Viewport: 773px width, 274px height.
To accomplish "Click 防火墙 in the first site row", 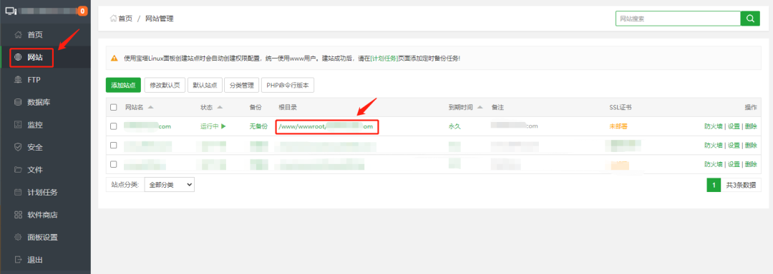I will click(714, 126).
